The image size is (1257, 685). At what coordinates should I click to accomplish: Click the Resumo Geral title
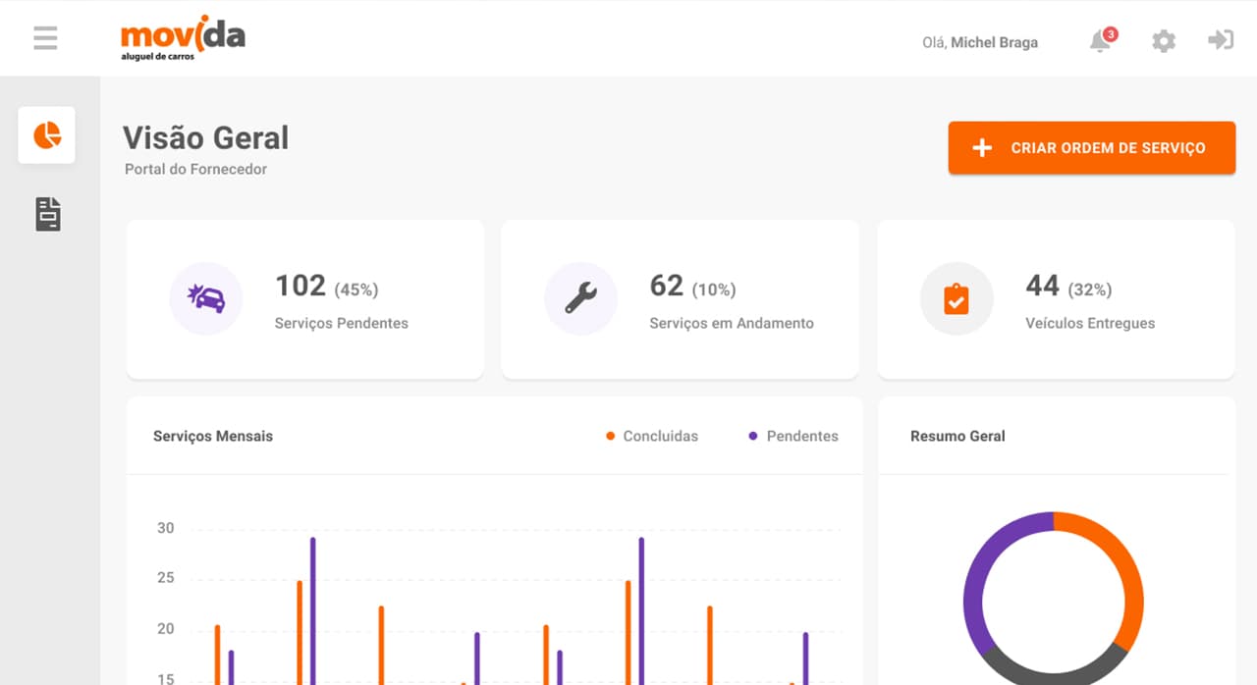957,436
